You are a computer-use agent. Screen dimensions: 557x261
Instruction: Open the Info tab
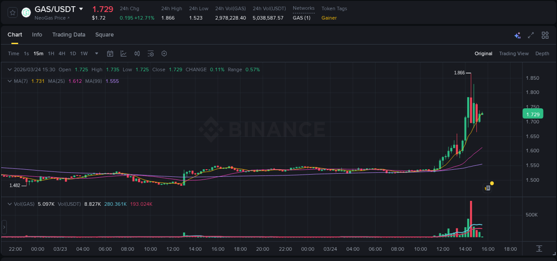pos(37,35)
